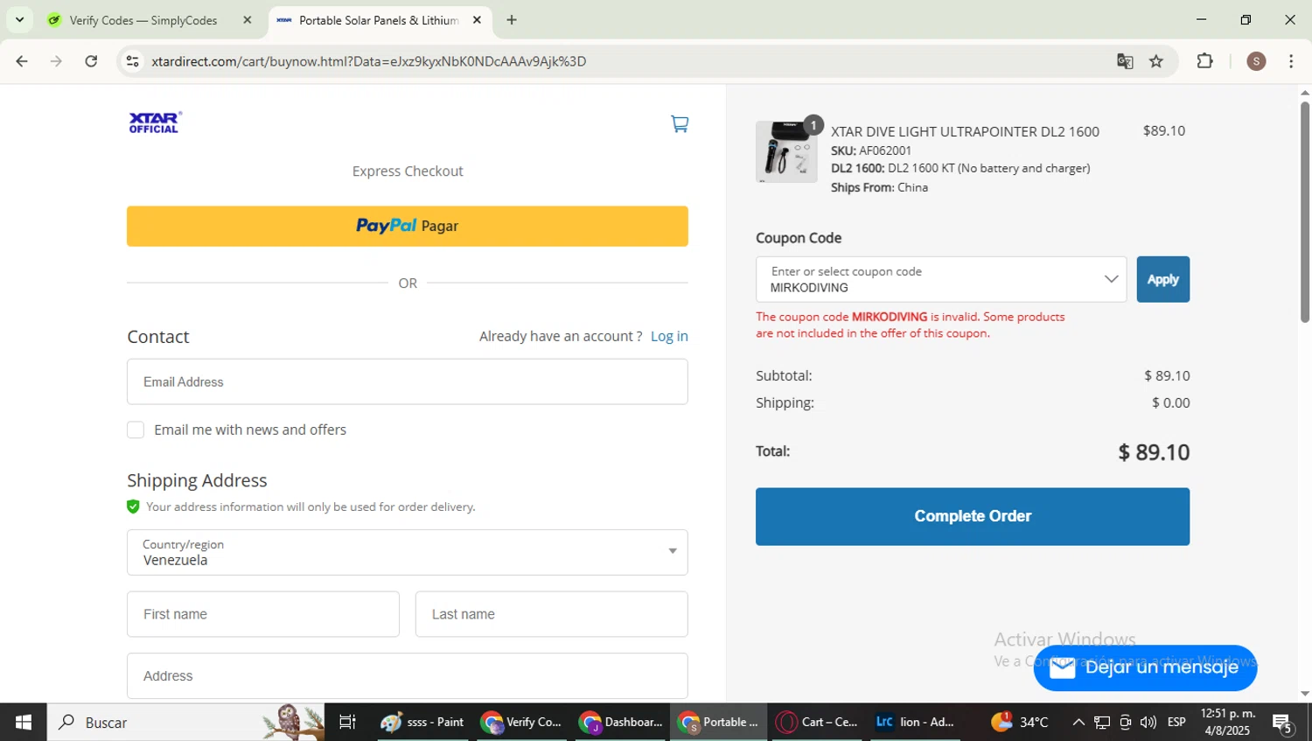This screenshot has height=741, width=1312.
Task: Focus the First name field
Action: click(263, 614)
